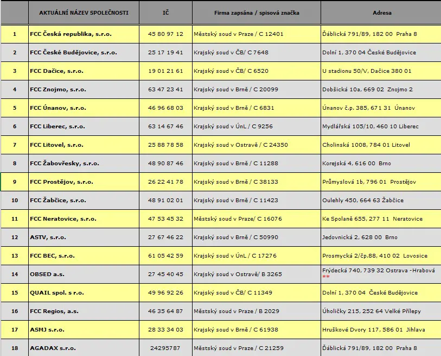The image size is (441, 356).
Task: Select the FCC Znojmo, s.r.o. cell
Action: (84, 89)
